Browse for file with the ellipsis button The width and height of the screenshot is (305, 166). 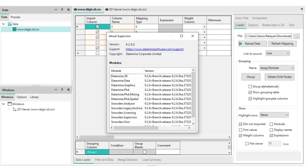coord(297,36)
